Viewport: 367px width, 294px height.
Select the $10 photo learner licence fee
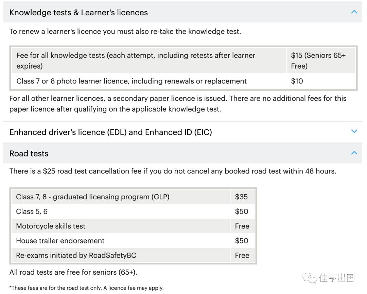tap(297, 81)
